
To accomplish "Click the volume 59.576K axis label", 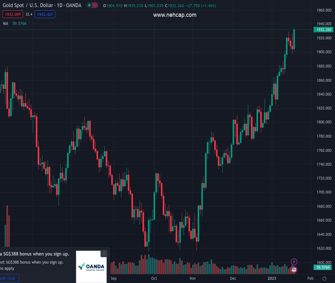I will [x=323, y=267].
